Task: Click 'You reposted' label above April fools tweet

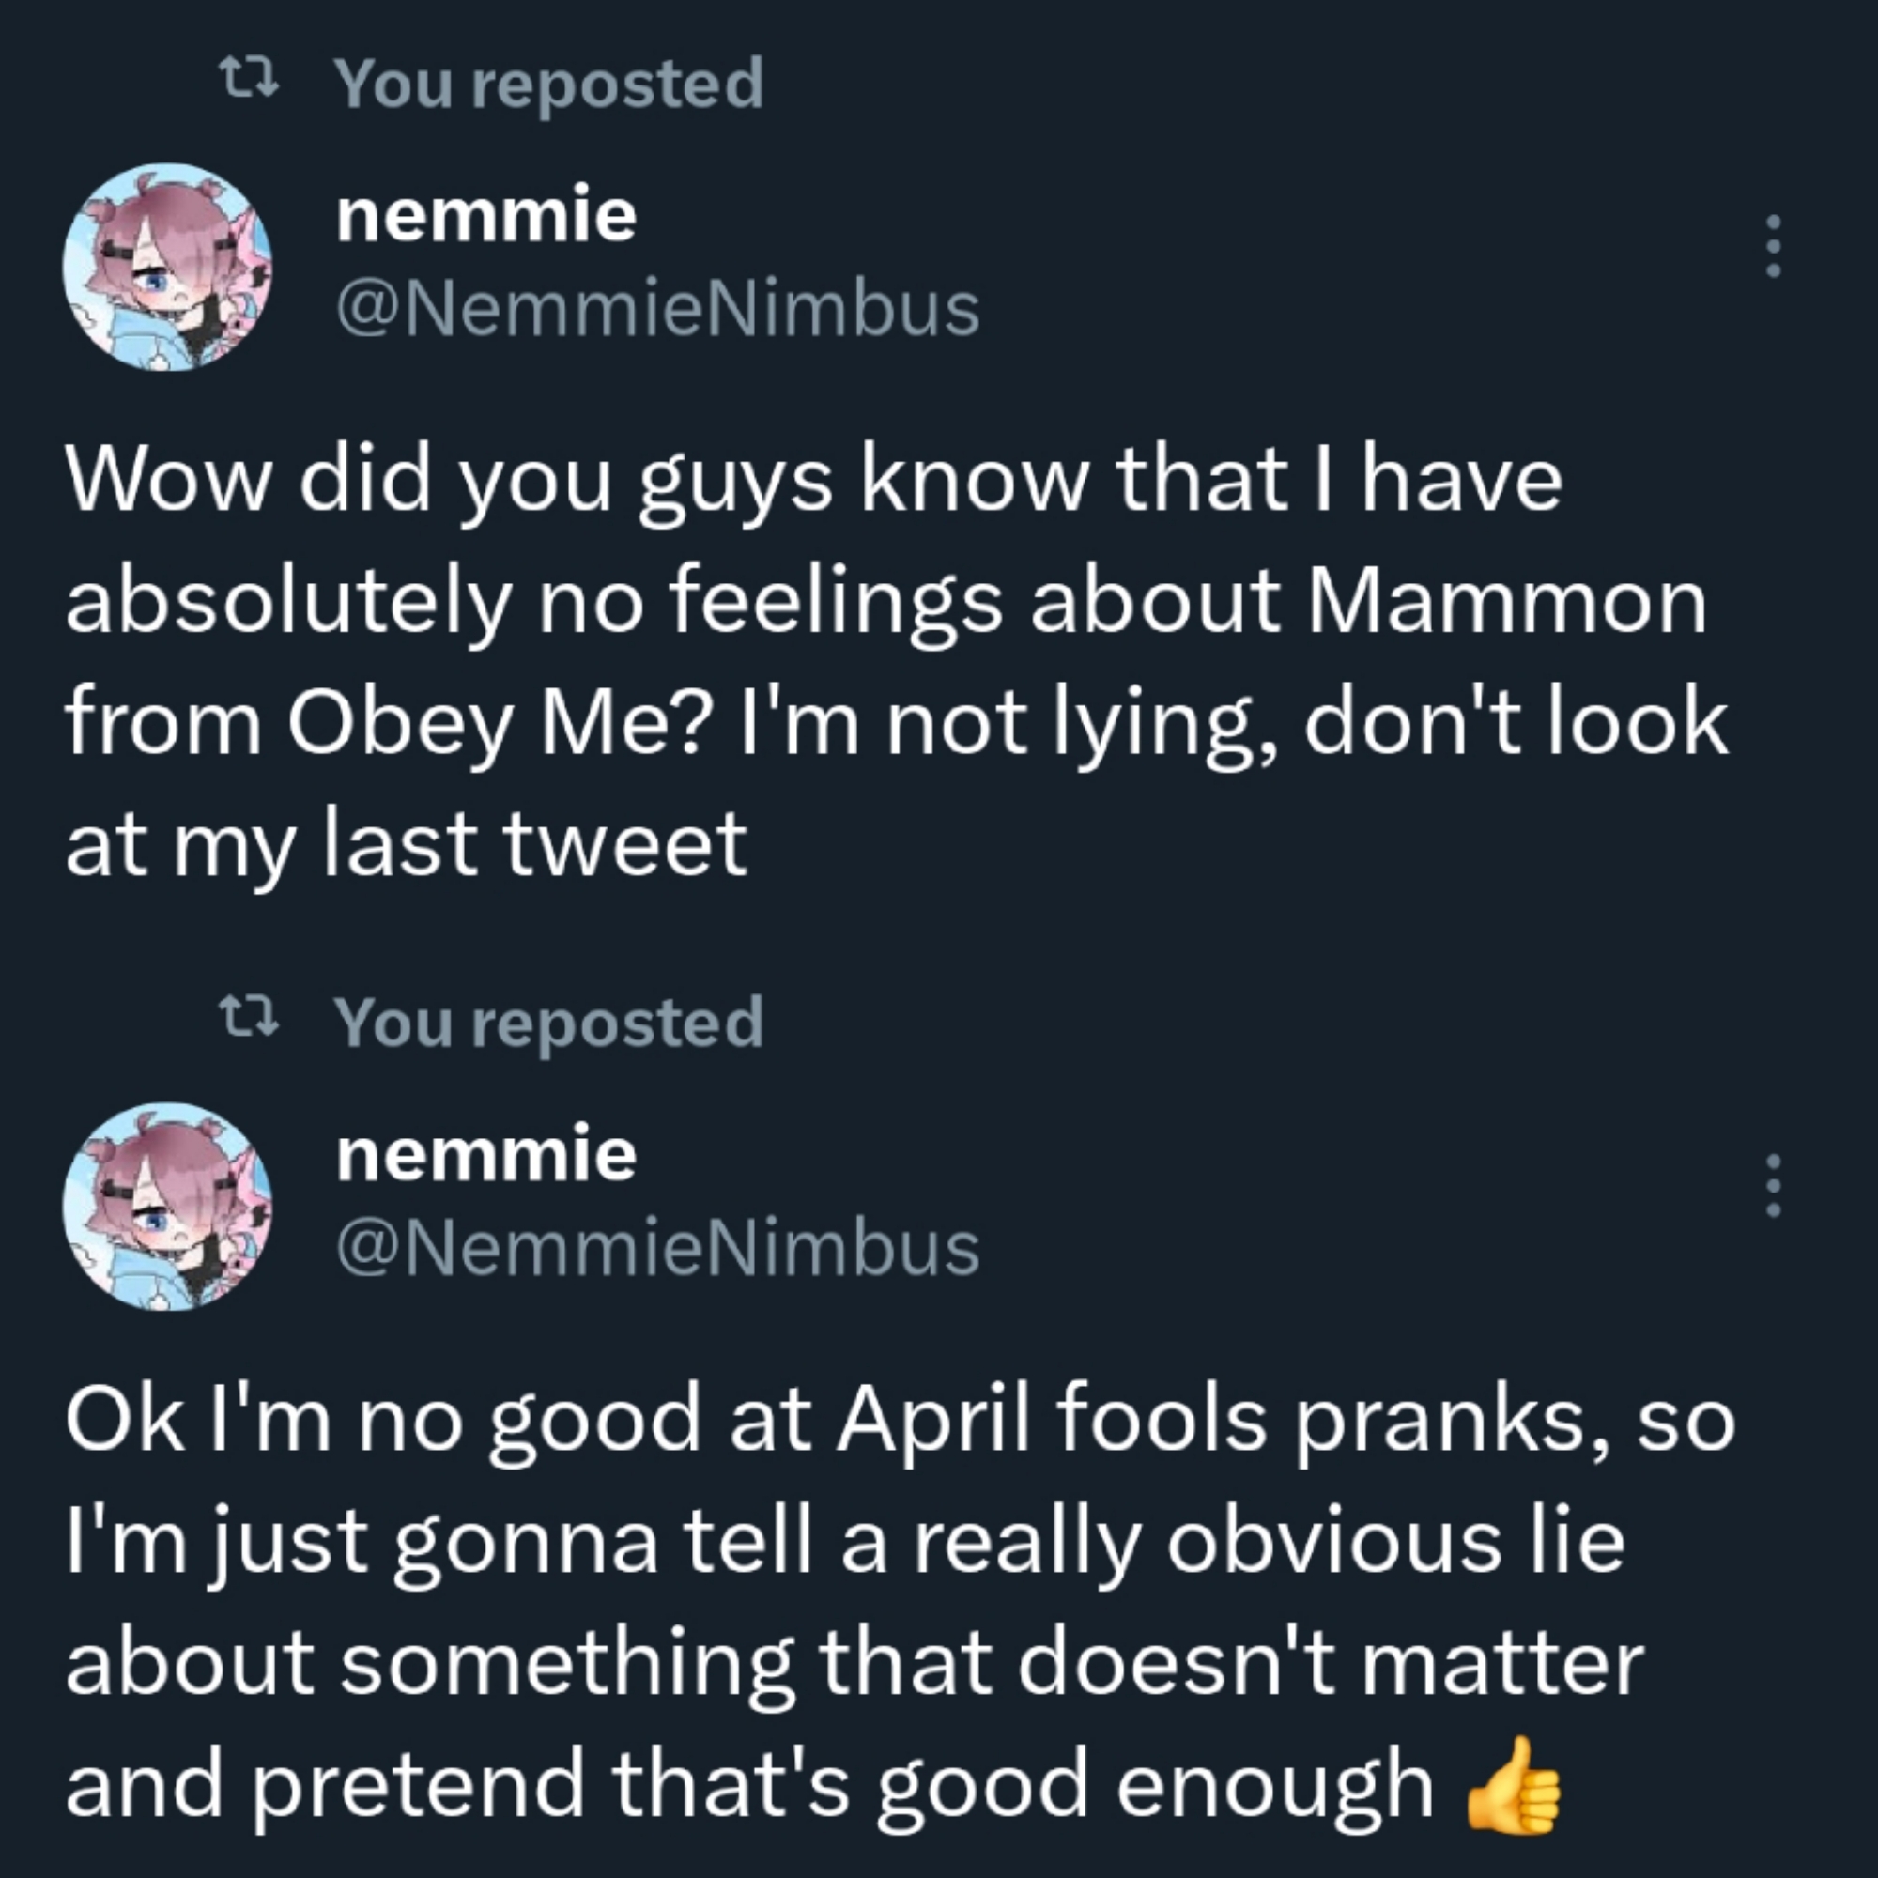Action: click(549, 1023)
